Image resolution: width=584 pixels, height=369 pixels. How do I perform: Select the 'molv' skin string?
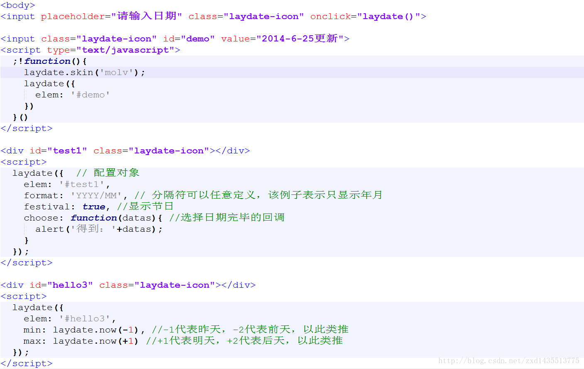tap(116, 73)
